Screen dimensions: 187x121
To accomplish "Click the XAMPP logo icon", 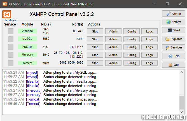I will (7, 14).
